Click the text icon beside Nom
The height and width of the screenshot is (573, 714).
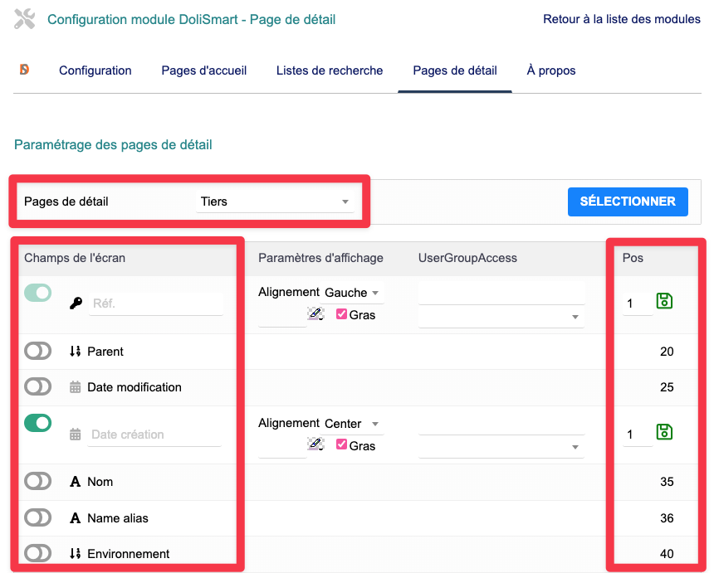(x=76, y=482)
